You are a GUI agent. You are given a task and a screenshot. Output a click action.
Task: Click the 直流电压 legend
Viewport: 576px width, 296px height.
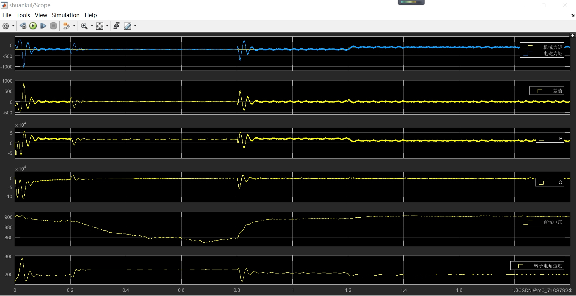click(x=542, y=222)
